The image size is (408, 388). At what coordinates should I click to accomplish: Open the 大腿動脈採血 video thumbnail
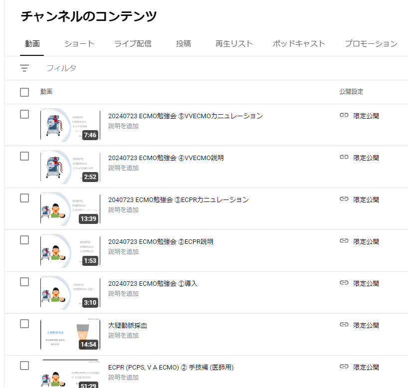click(x=70, y=335)
